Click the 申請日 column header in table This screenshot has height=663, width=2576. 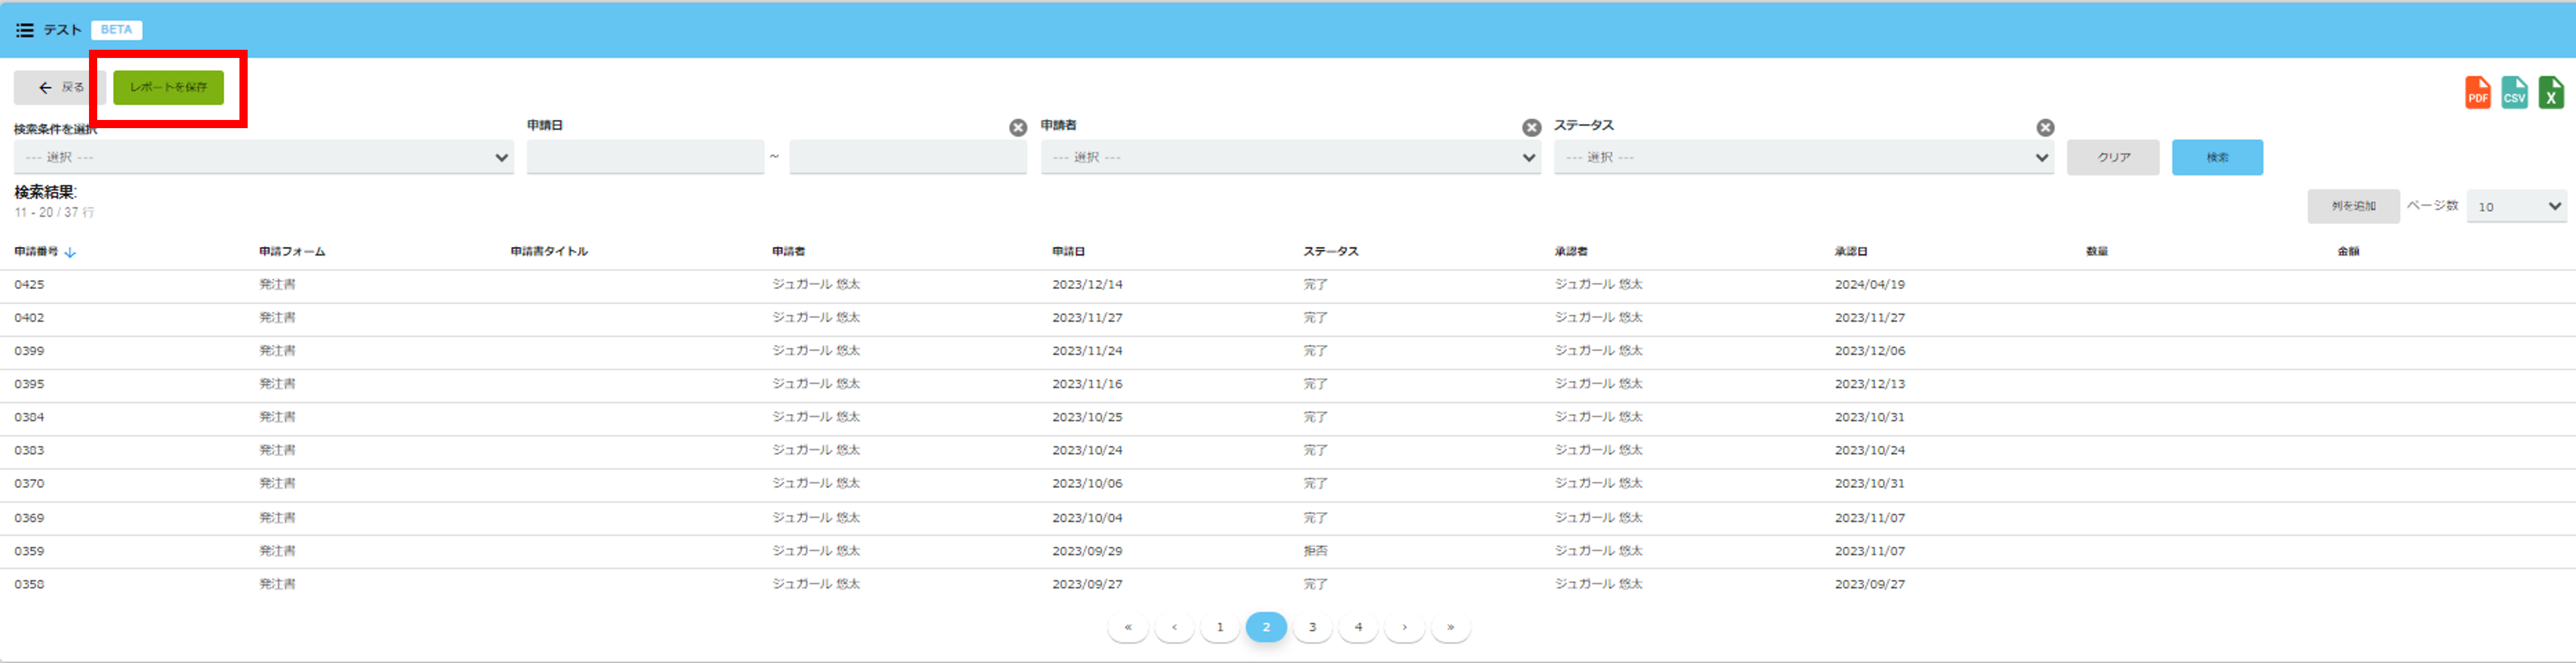(1069, 252)
